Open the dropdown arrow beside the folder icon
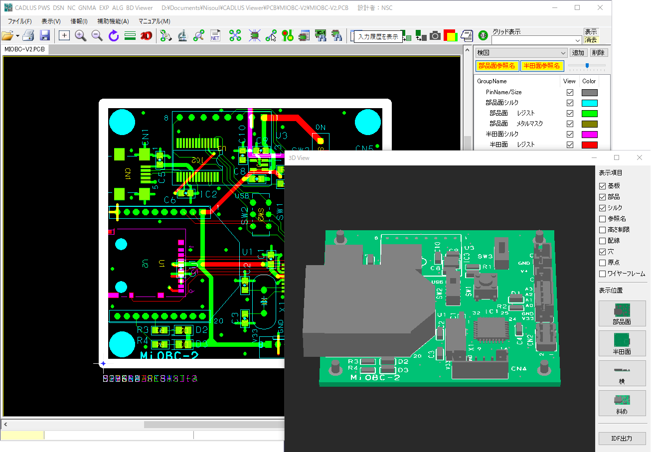 click(x=17, y=36)
